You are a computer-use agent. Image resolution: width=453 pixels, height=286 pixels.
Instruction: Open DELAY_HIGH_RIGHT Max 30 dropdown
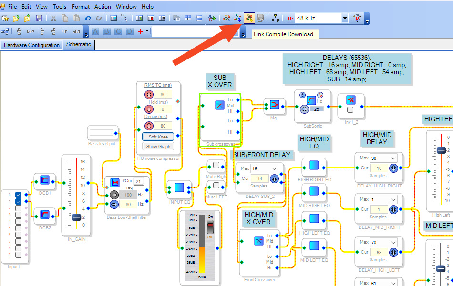coord(393,158)
